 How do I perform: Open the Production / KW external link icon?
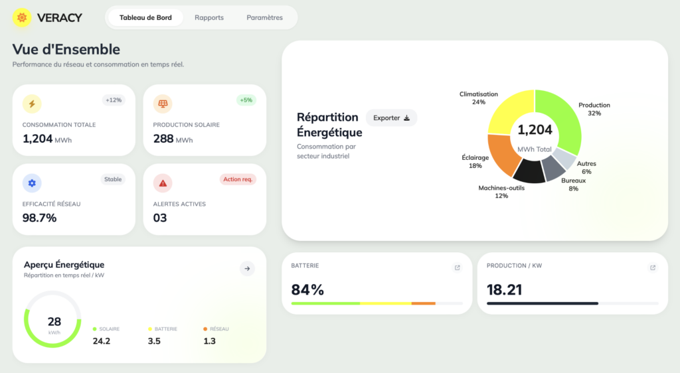pos(653,268)
